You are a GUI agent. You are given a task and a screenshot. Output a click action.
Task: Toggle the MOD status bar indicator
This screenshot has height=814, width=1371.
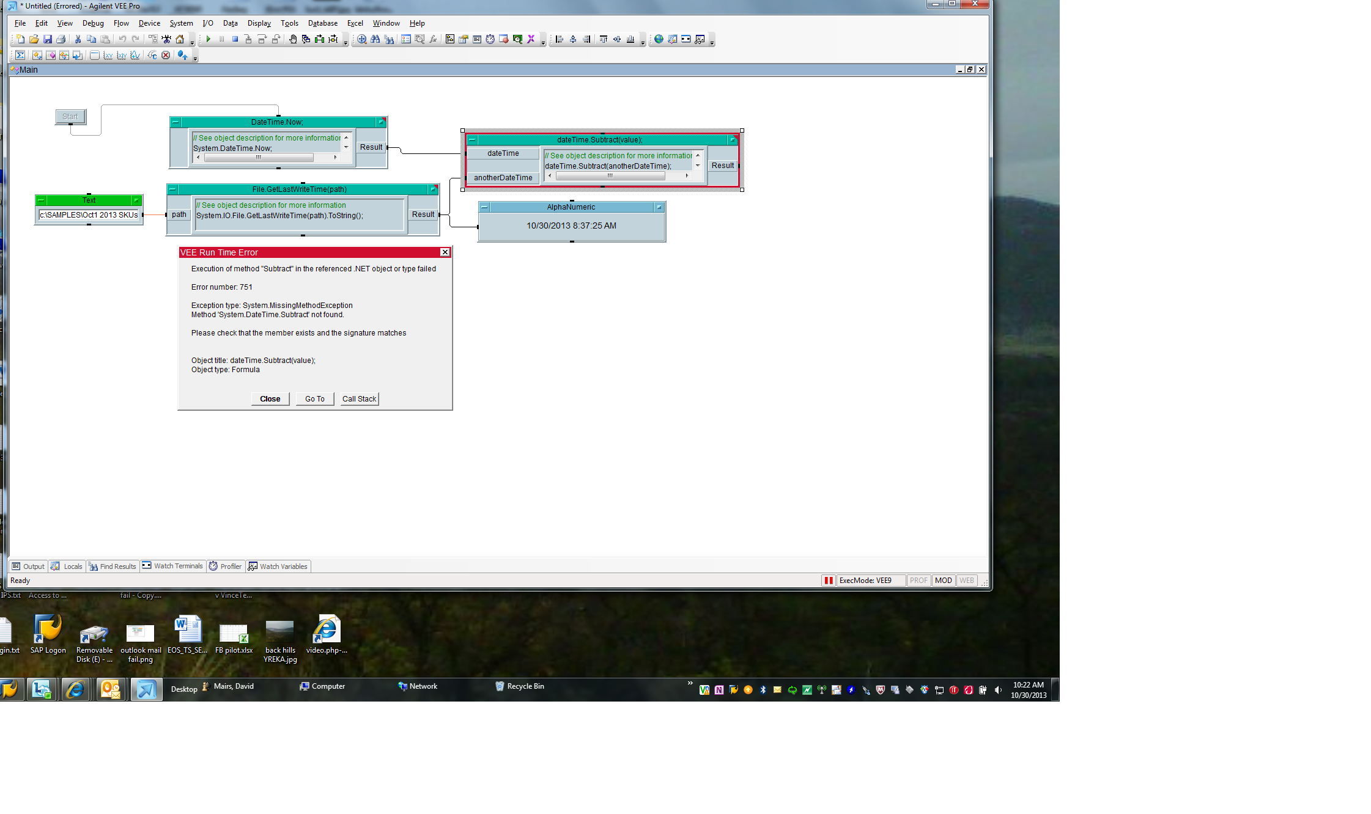[943, 581]
